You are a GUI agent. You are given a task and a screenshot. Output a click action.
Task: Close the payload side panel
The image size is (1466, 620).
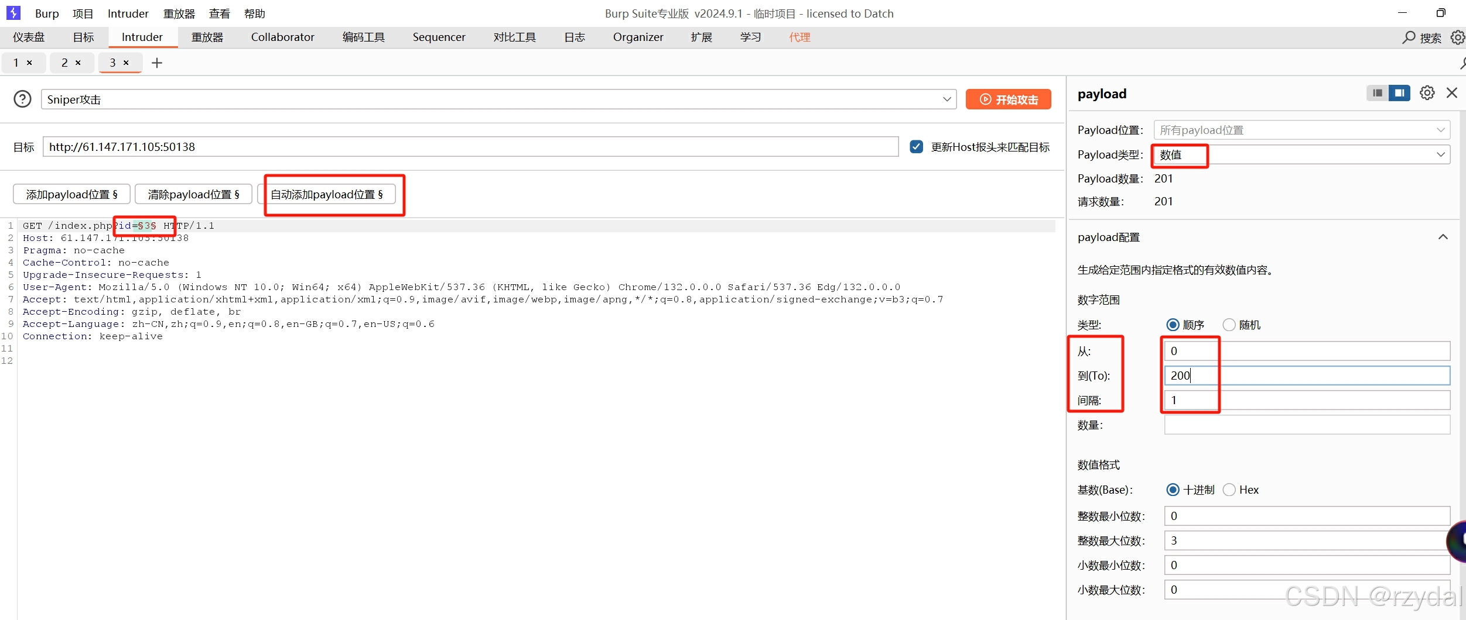[1452, 93]
